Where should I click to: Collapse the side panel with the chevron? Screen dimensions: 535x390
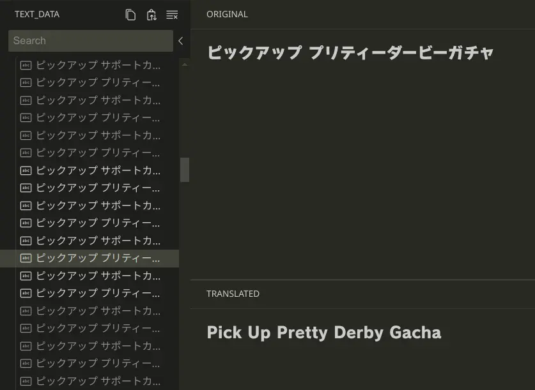[180, 41]
